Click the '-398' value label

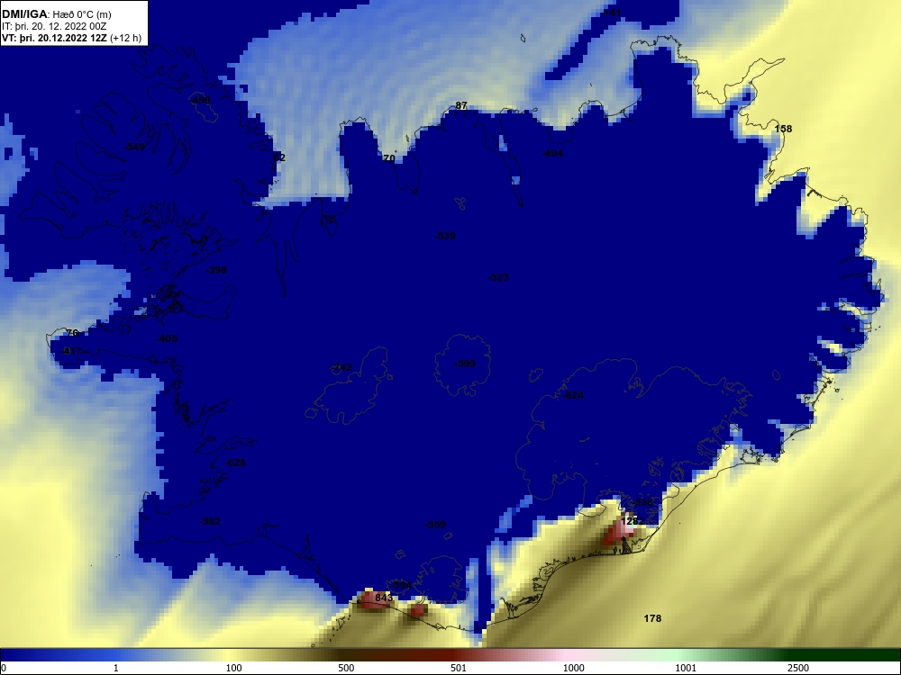tap(216, 270)
